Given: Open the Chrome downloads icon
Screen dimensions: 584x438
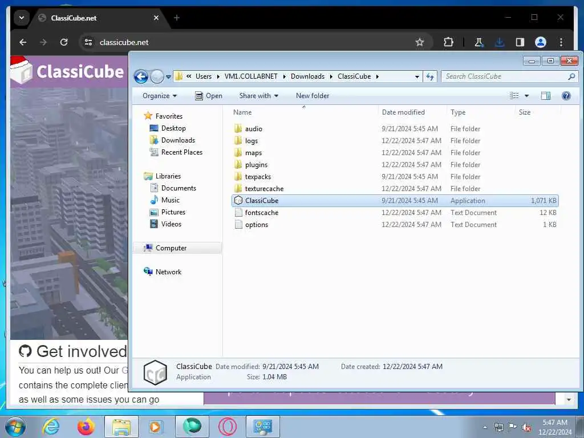Looking at the screenshot, I should 500,42.
